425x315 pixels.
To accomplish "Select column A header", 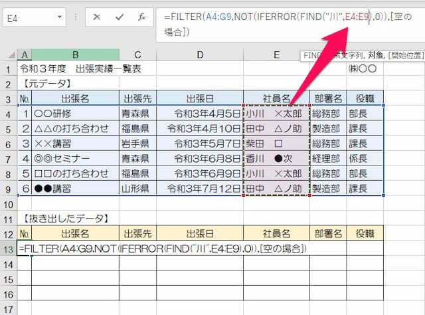I will click(x=25, y=54).
